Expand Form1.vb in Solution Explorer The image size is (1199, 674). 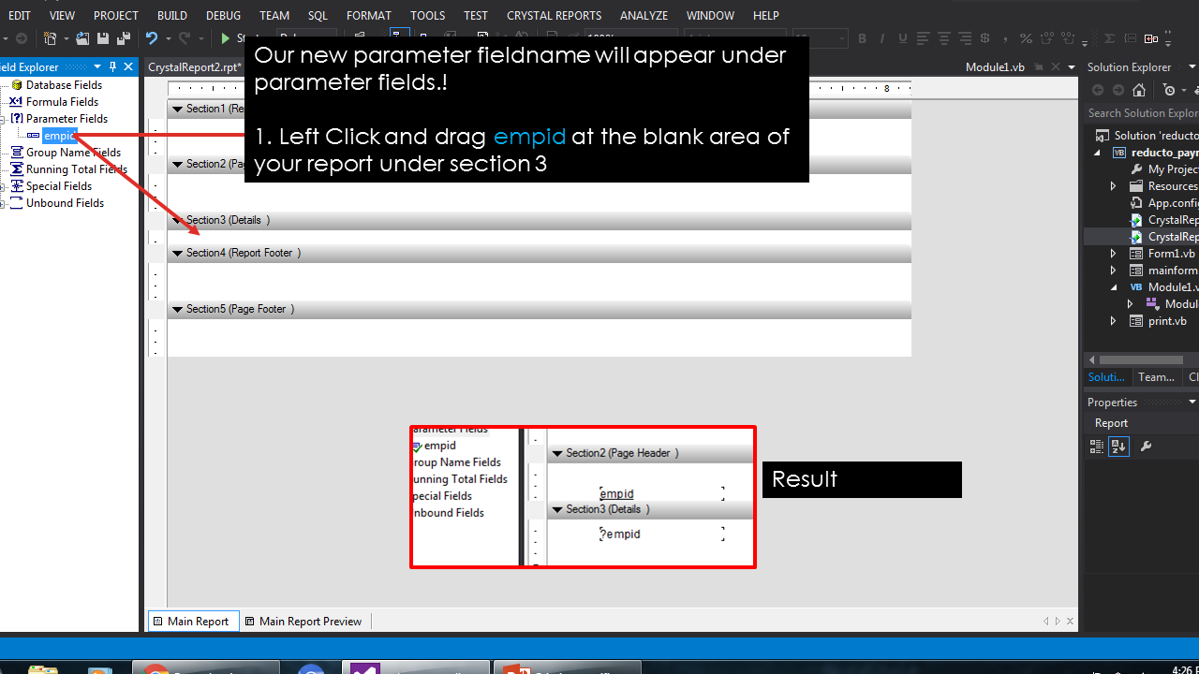tap(1113, 253)
